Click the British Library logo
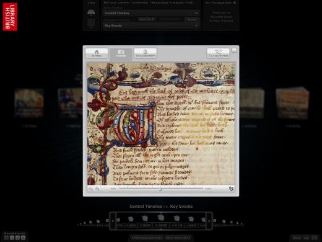This screenshot has width=322, height=242. (x=10, y=17)
